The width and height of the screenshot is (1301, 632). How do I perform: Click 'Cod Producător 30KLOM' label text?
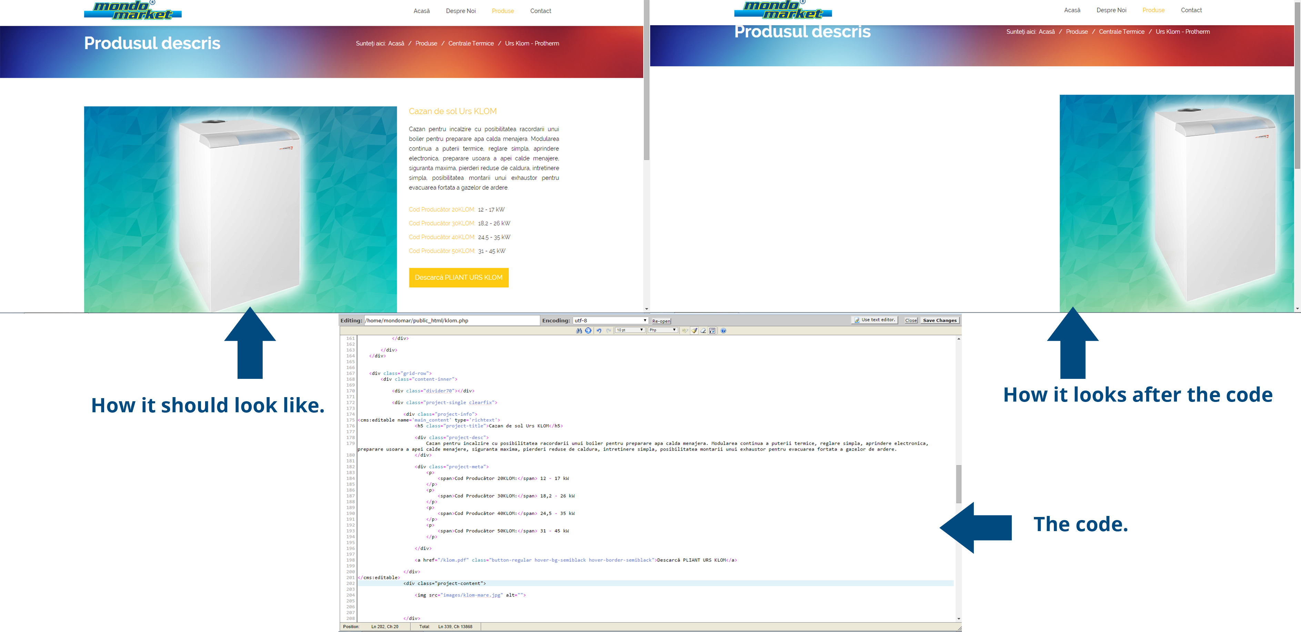441,223
